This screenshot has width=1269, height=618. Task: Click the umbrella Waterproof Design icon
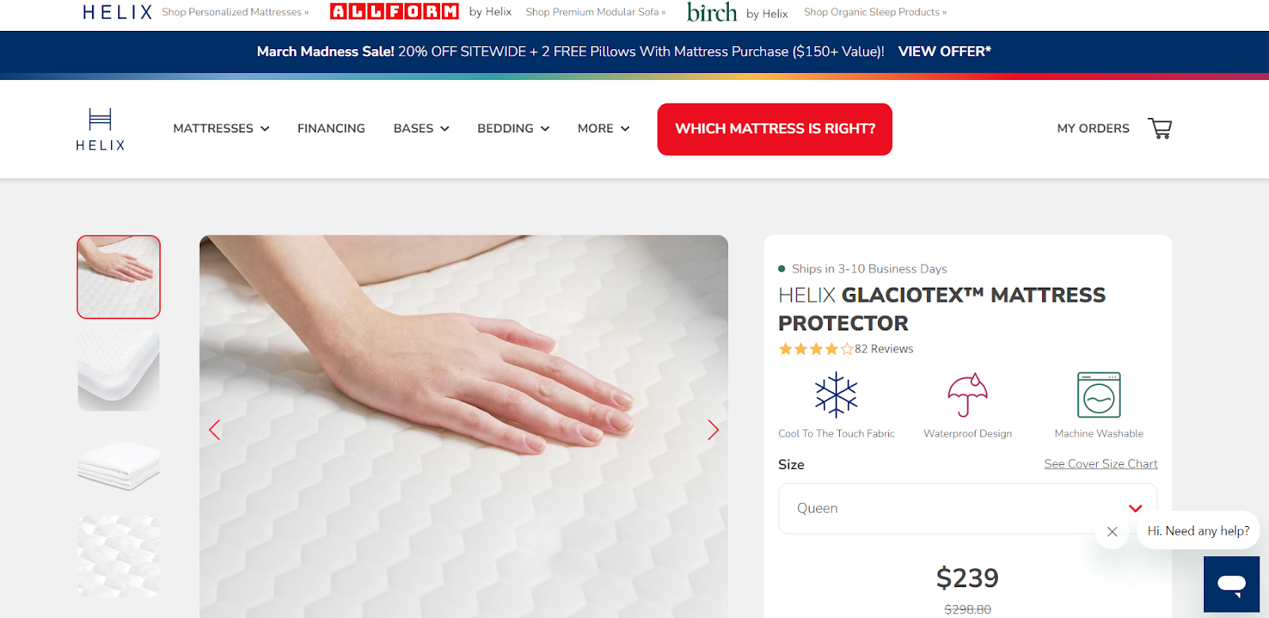click(x=968, y=395)
